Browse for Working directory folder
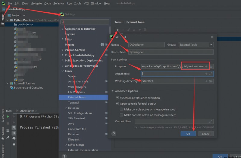 coord(211,81)
